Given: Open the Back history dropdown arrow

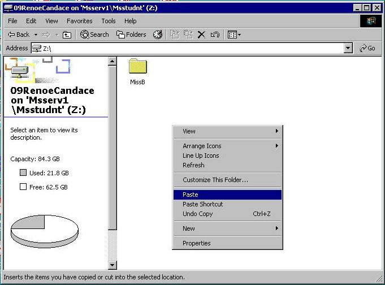Looking at the screenshot, I should [36, 34].
